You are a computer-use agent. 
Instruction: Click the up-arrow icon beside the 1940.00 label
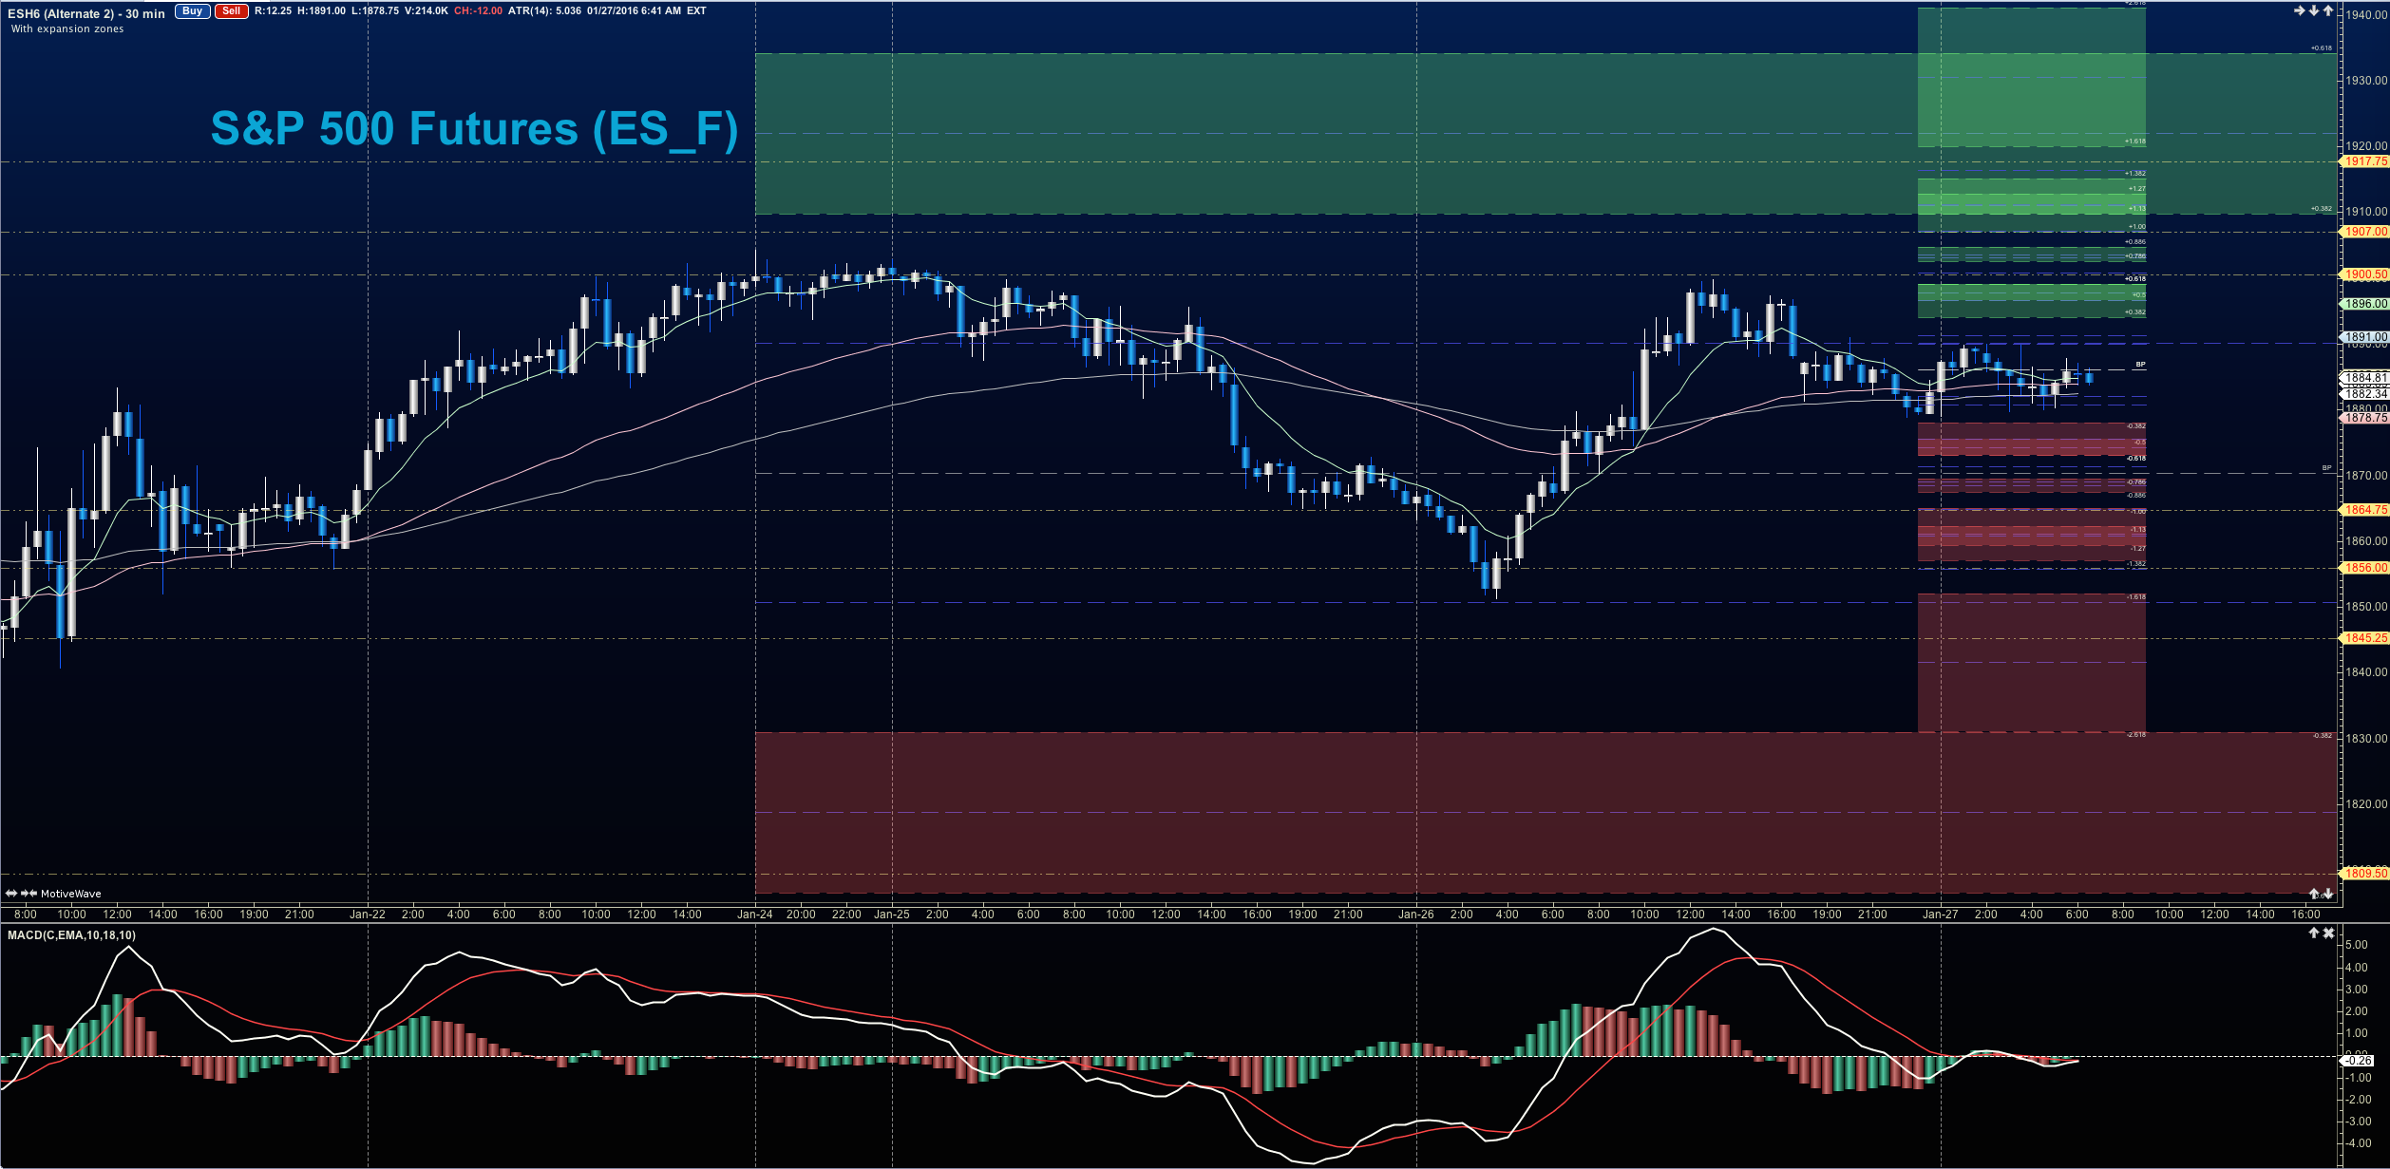pyautogui.click(x=2328, y=11)
